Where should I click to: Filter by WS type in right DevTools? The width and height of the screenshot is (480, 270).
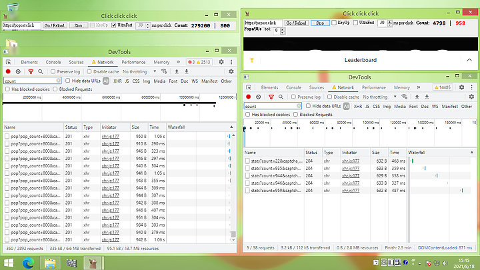click(435, 106)
